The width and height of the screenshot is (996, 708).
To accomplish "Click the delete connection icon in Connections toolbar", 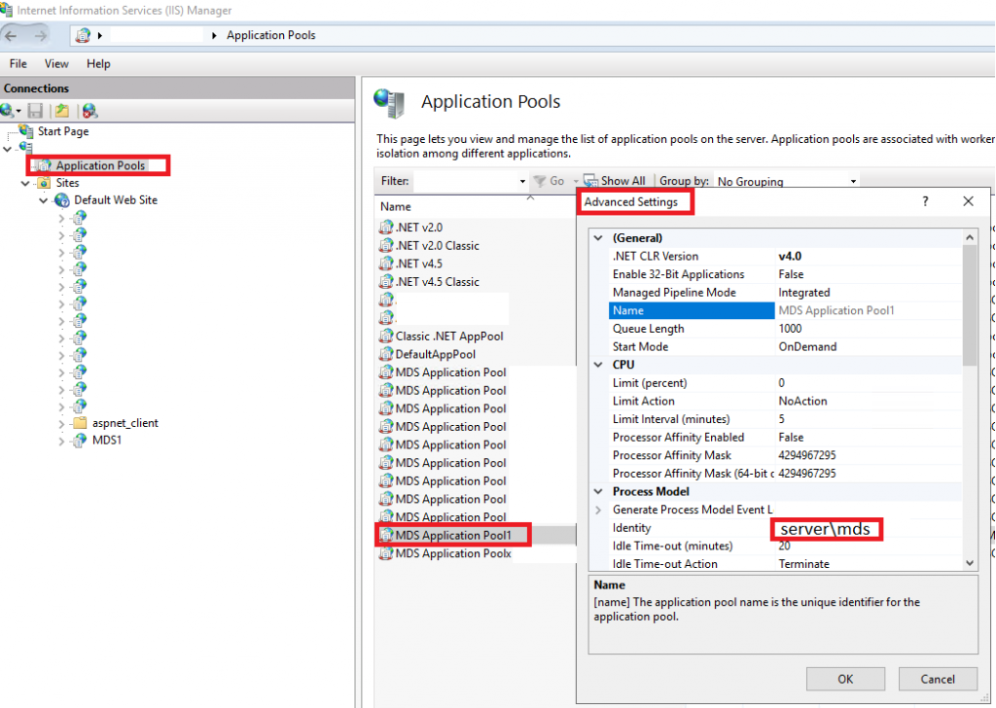I will click(89, 111).
